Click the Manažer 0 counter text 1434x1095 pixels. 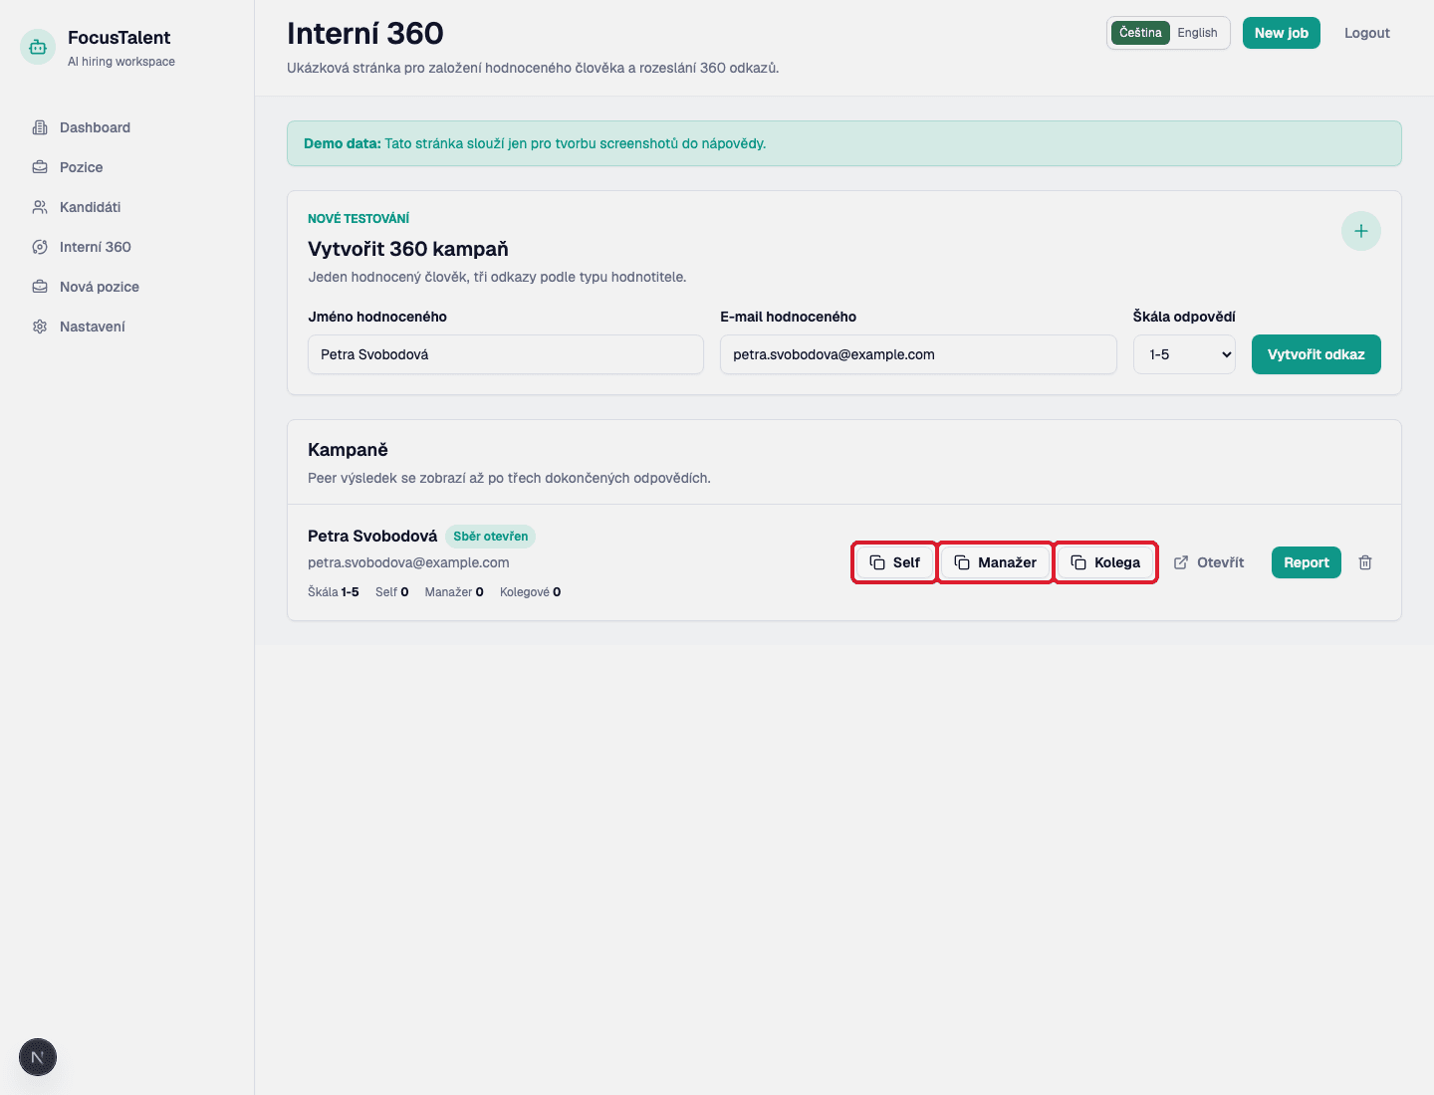454,592
